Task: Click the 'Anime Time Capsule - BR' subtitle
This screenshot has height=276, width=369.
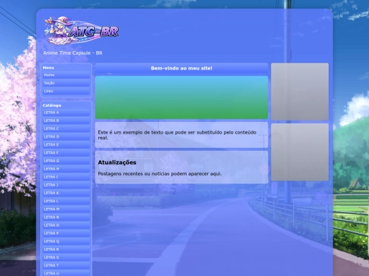Action: pos(72,52)
